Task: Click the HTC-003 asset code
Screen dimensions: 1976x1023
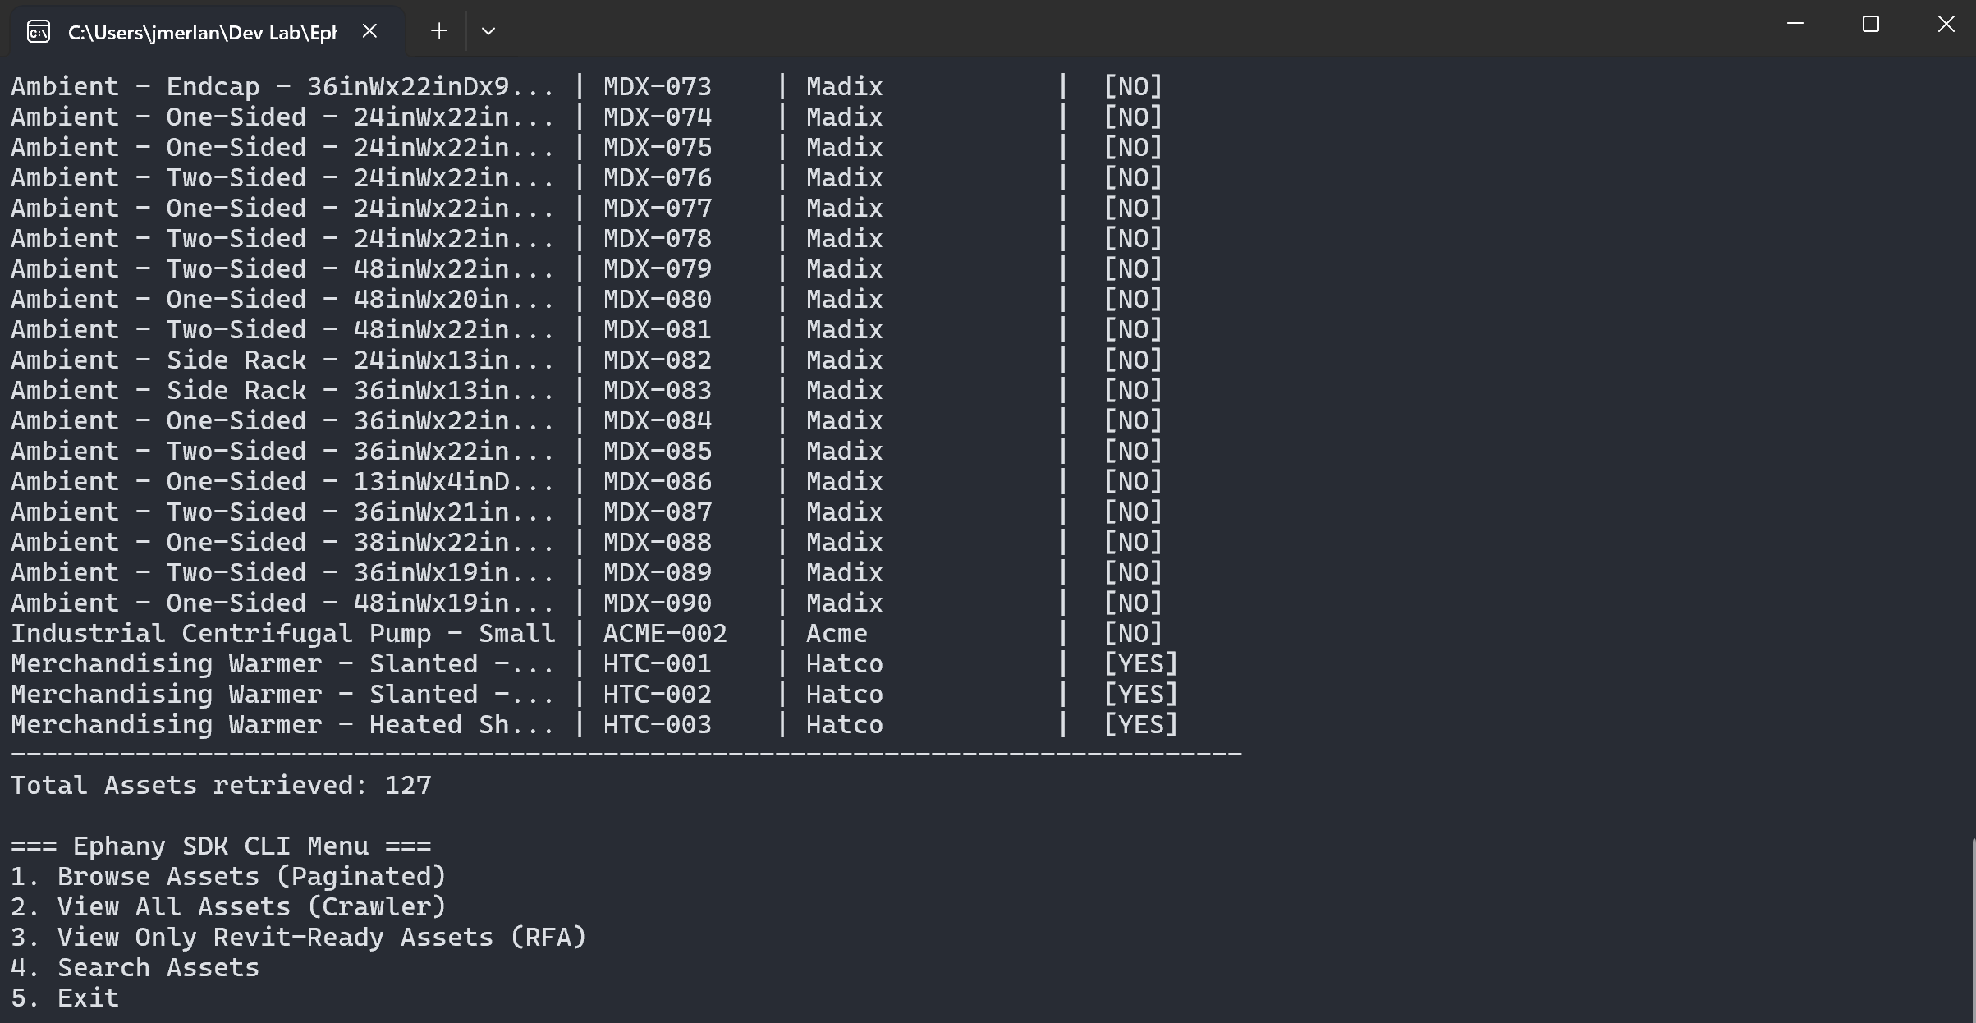Action: [657, 724]
